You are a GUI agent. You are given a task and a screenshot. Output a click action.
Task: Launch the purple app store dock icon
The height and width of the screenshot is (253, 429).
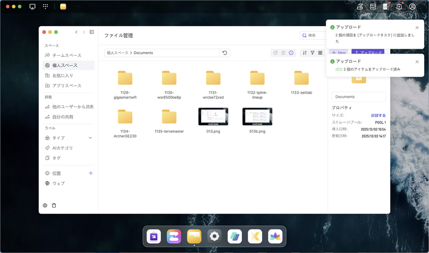pyautogui.click(x=154, y=236)
